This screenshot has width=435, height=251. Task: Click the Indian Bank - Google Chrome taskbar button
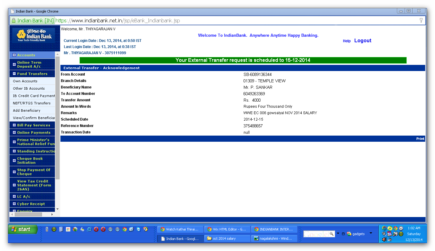tap(180, 238)
